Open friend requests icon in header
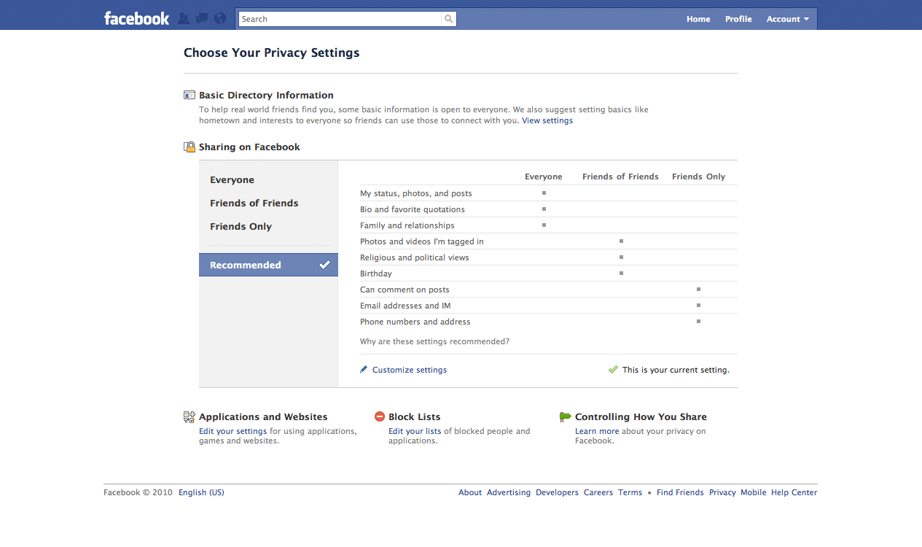The width and height of the screenshot is (922, 547). 184,18
